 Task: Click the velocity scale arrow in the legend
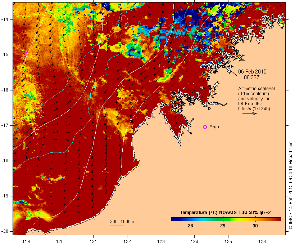coord(250,113)
